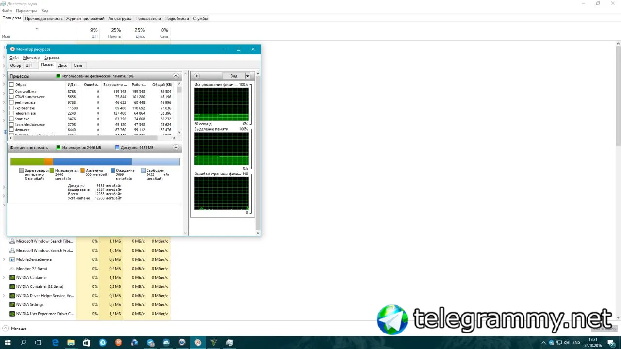This screenshot has height=349, width=621.
Task: Sort Task Manager by ЦП column
Action: 88,32
